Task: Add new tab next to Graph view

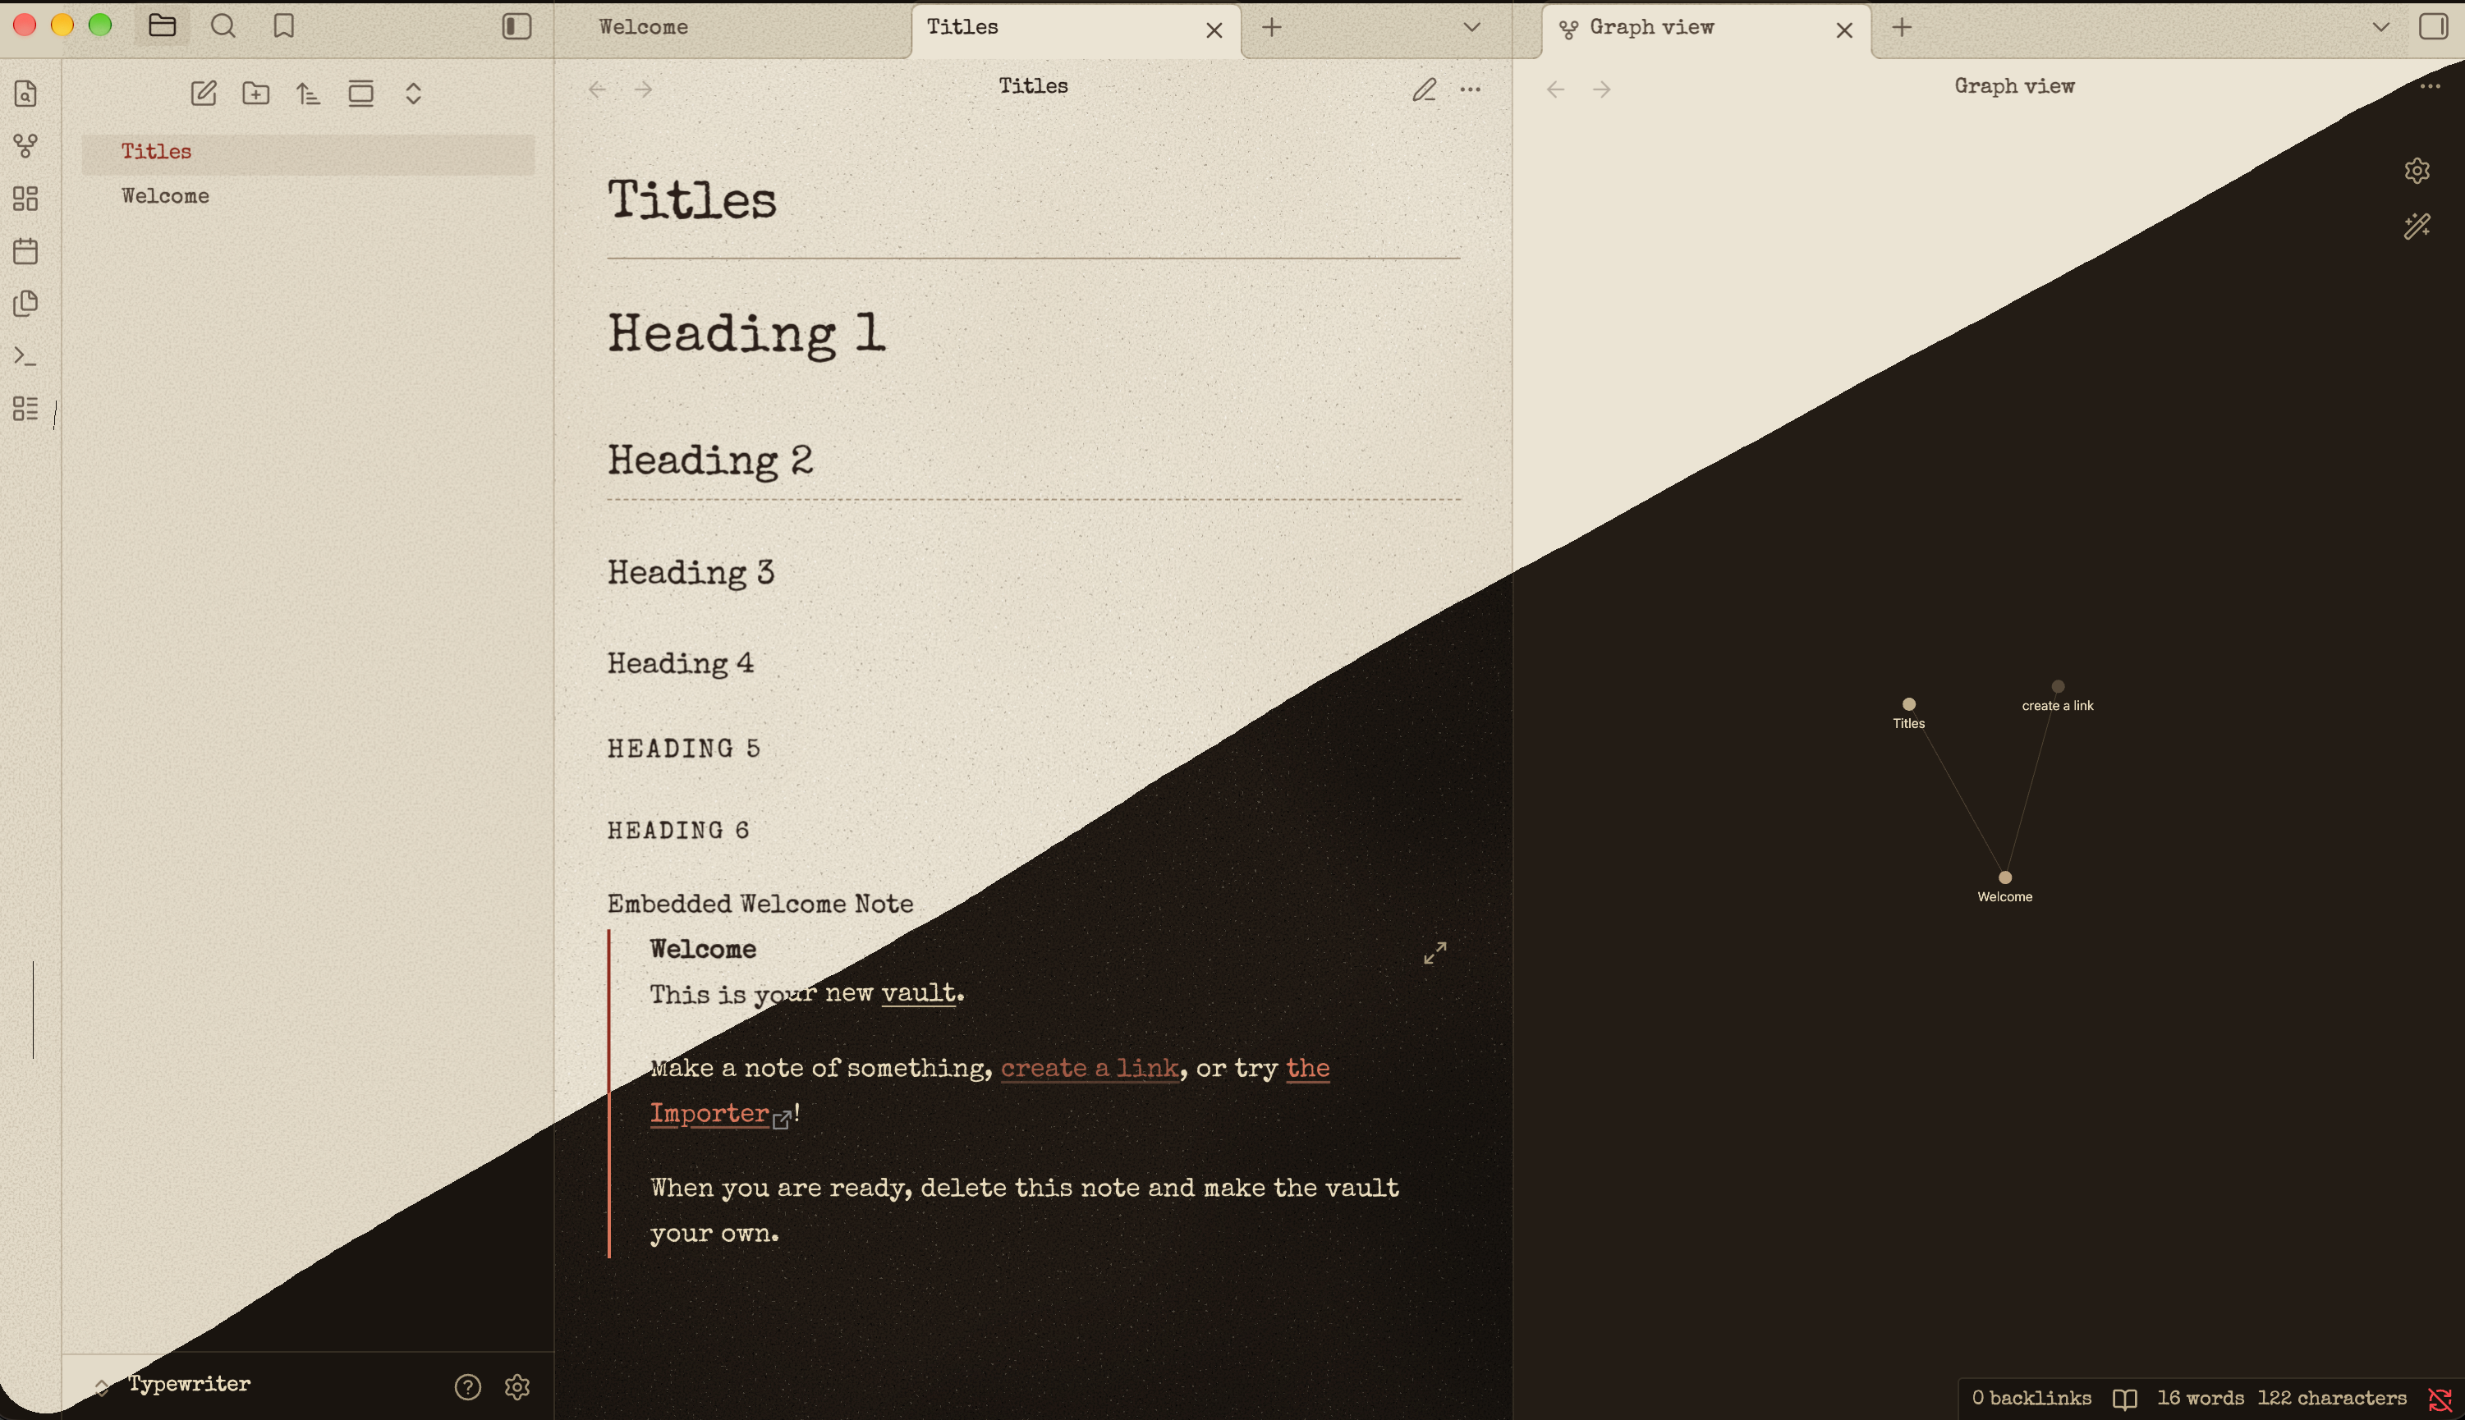Action: pyautogui.click(x=1903, y=27)
